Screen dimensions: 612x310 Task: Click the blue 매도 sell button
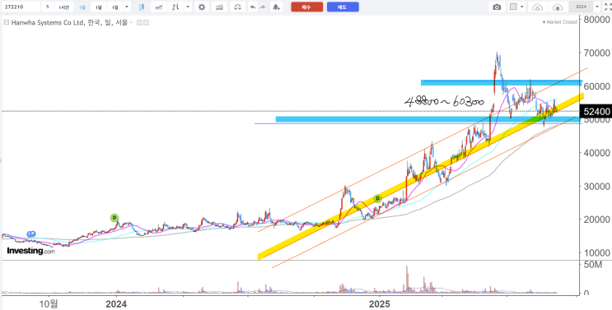pyautogui.click(x=343, y=7)
